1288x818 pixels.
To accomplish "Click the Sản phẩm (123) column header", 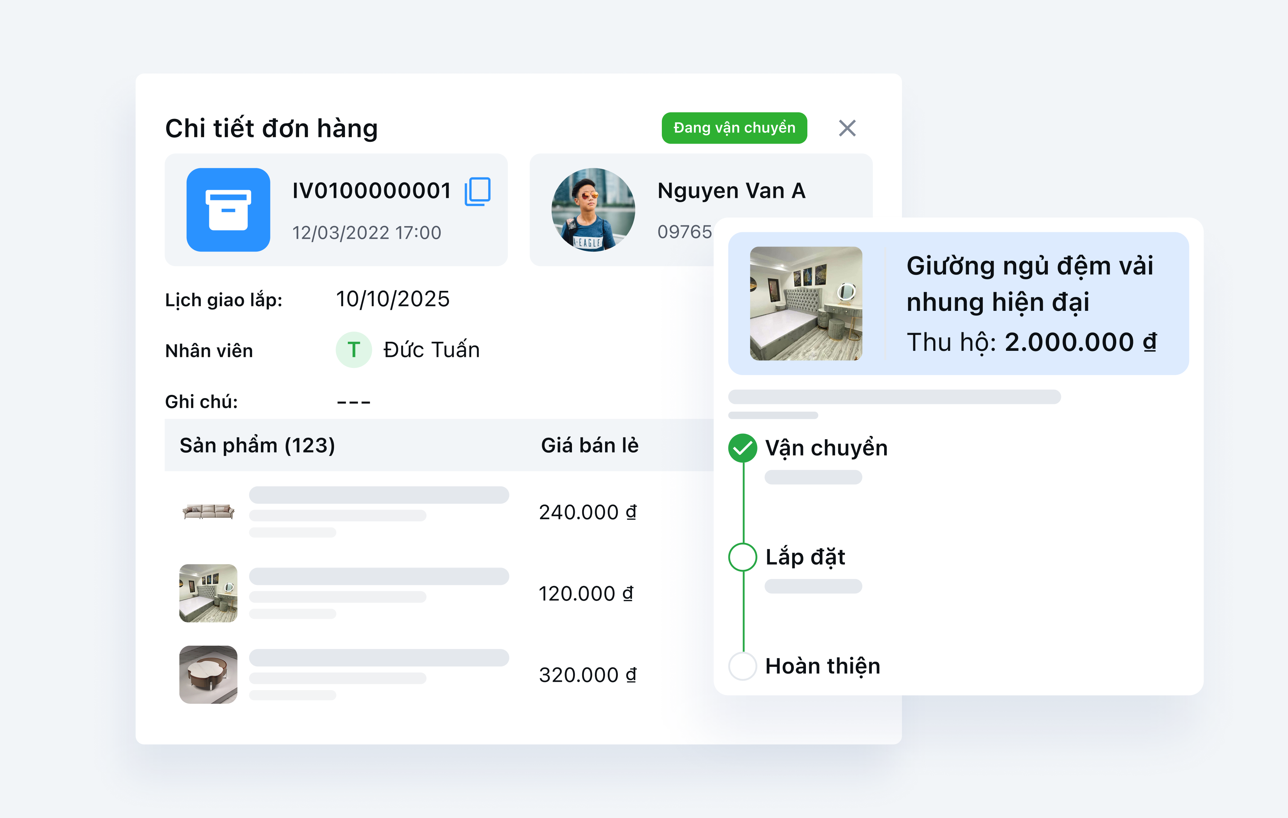I will click(x=257, y=446).
